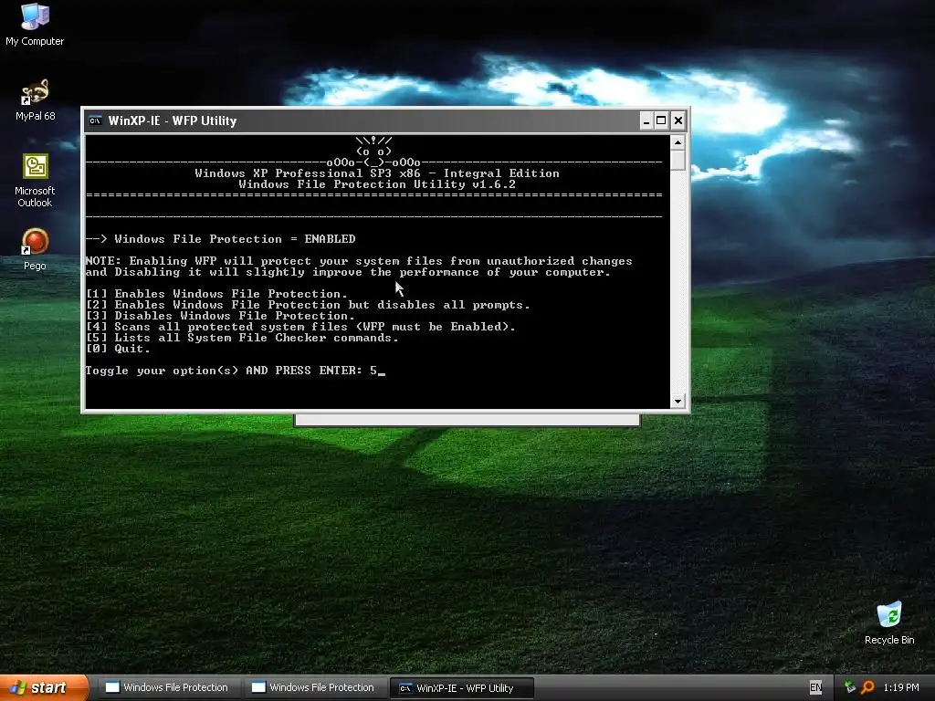Click the 'Toggle your option(s)' prompt line
The width and height of the screenshot is (935, 701).
pyautogui.click(x=235, y=371)
